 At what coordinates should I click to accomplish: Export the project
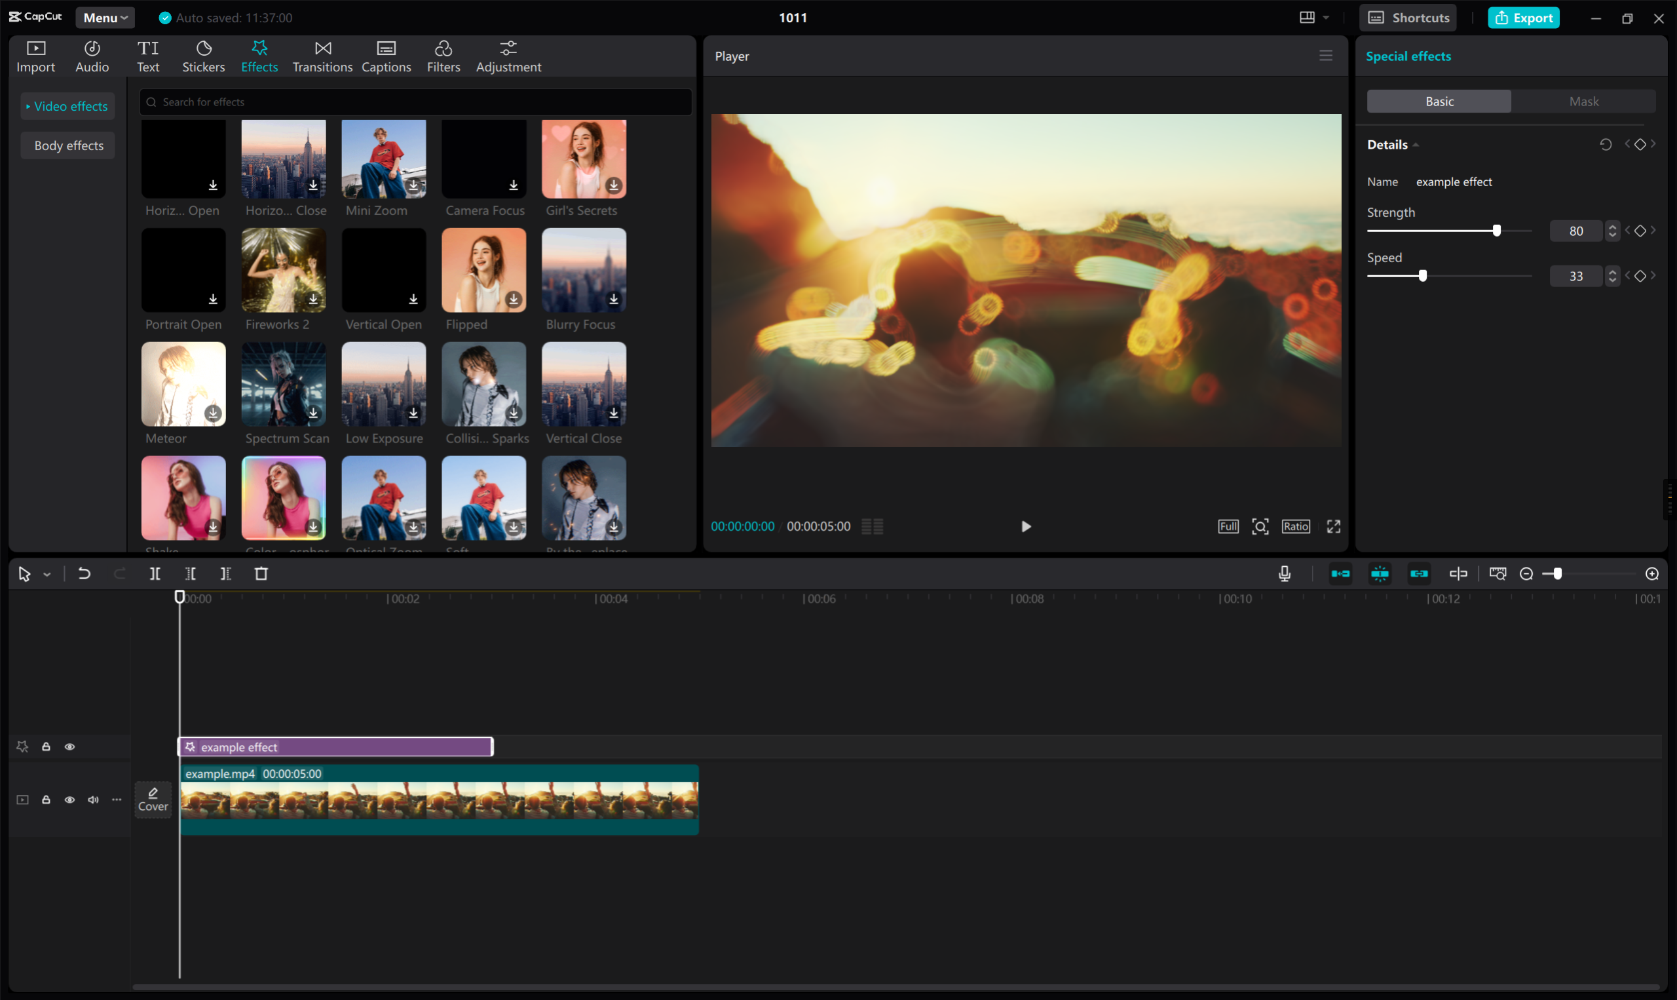pyautogui.click(x=1523, y=18)
